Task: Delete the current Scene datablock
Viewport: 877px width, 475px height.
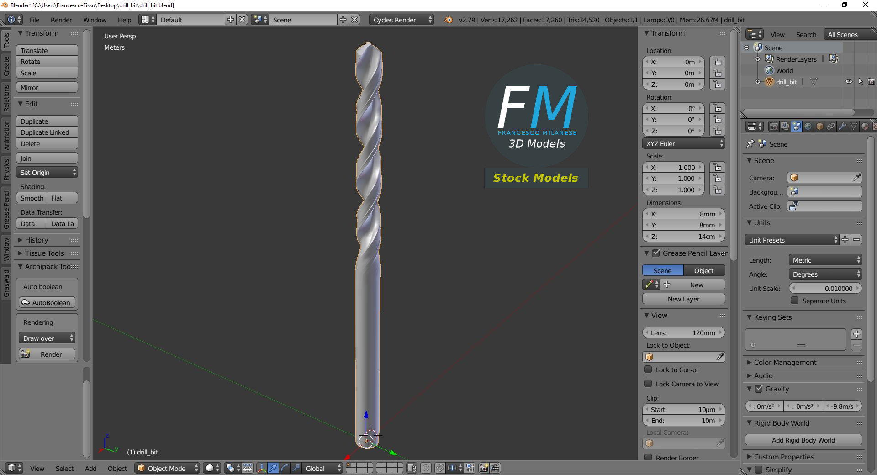Action: [x=354, y=20]
